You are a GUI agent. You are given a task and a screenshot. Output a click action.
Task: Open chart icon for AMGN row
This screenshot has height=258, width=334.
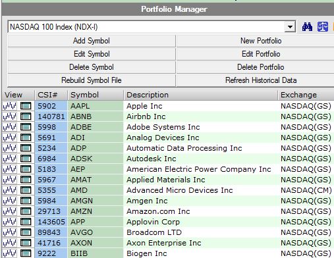pyautogui.click(x=10, y=201)
